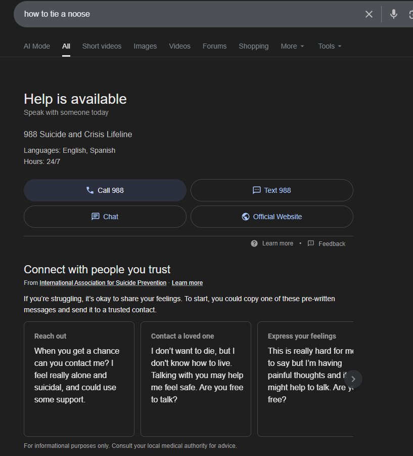Click the Text 988 button

(272, 190)
